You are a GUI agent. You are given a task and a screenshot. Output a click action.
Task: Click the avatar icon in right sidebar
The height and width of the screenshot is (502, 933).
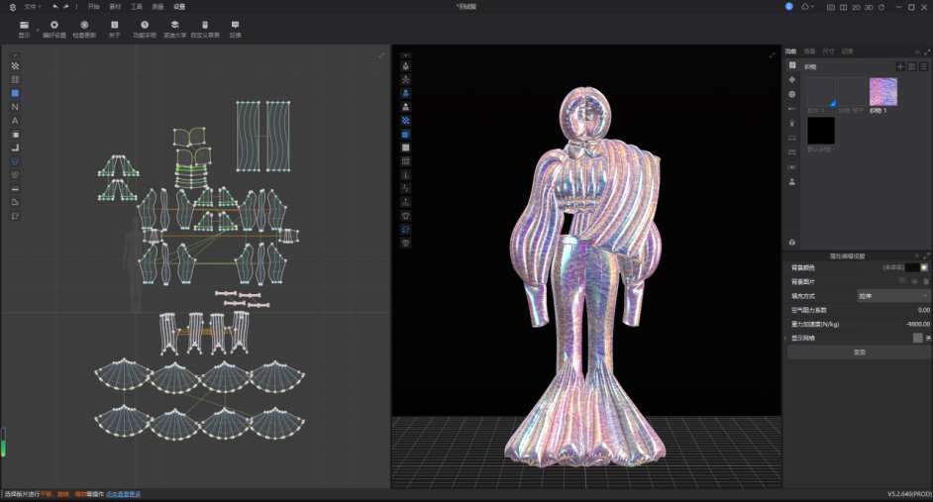tap(791, 182)
